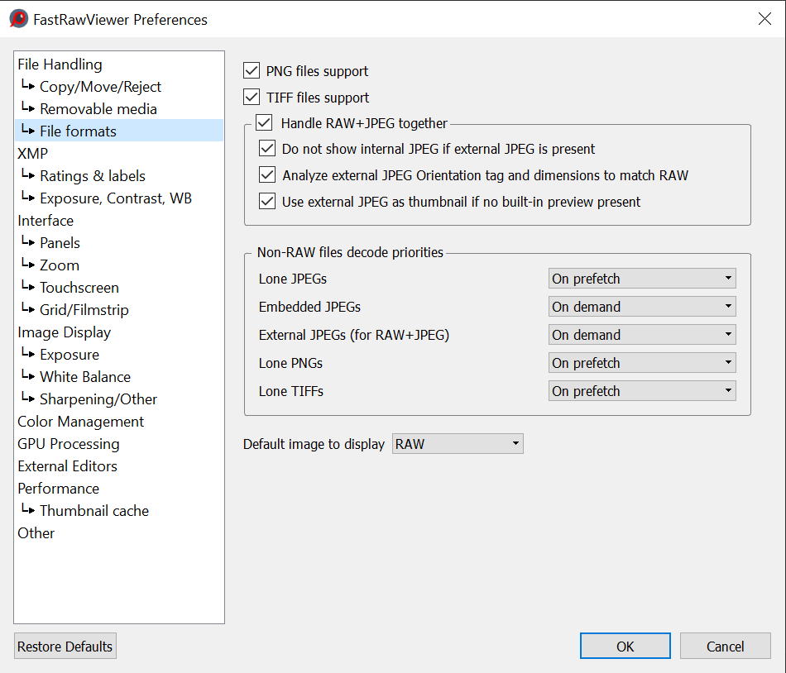Open the Lone JPEGs priority dropdown

pos(642,279)
